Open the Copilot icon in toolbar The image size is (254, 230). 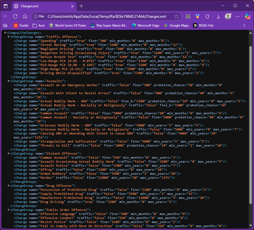(248, 16)
